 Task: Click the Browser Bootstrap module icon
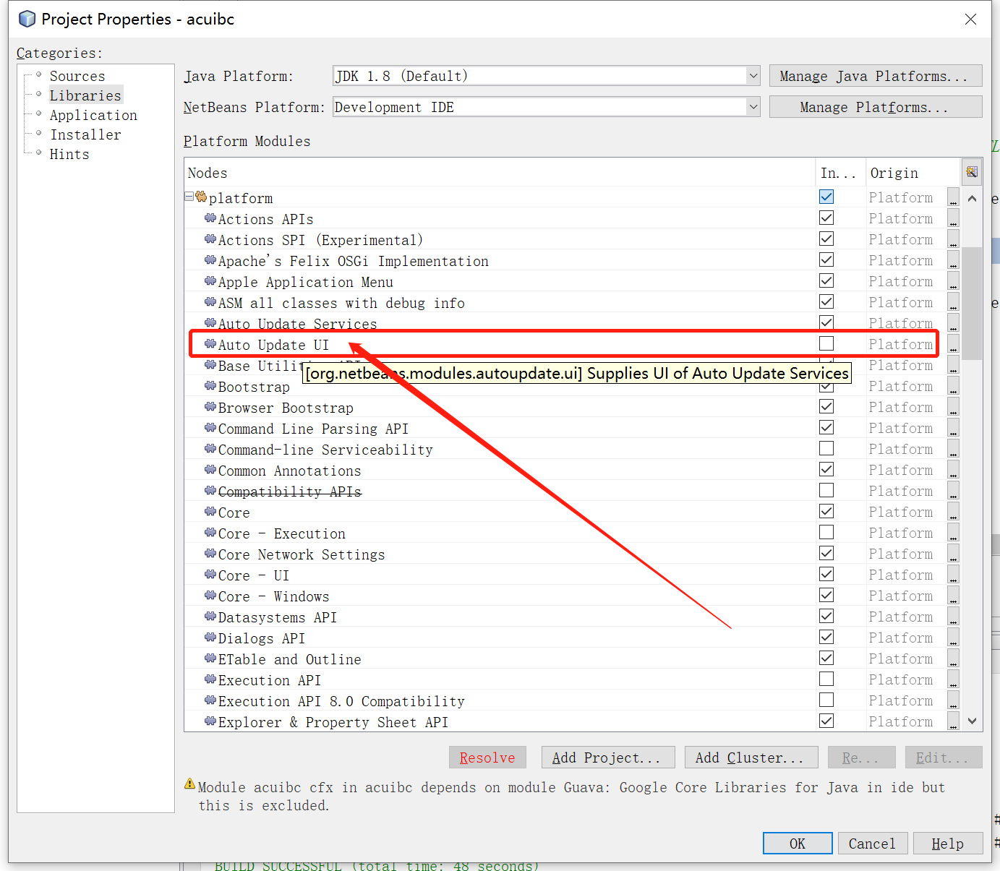[x=210, y=407]
